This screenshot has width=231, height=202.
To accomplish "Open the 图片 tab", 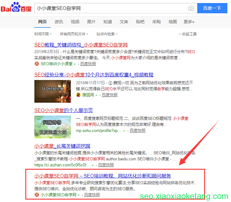I will coord(91,22).
